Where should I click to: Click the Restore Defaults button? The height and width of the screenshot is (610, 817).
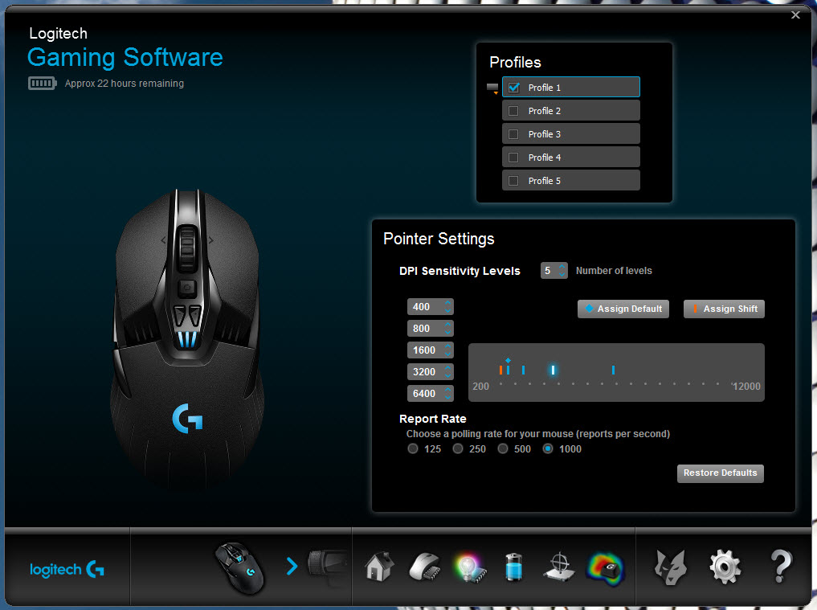pyautogui.click(x=720, y=473)
